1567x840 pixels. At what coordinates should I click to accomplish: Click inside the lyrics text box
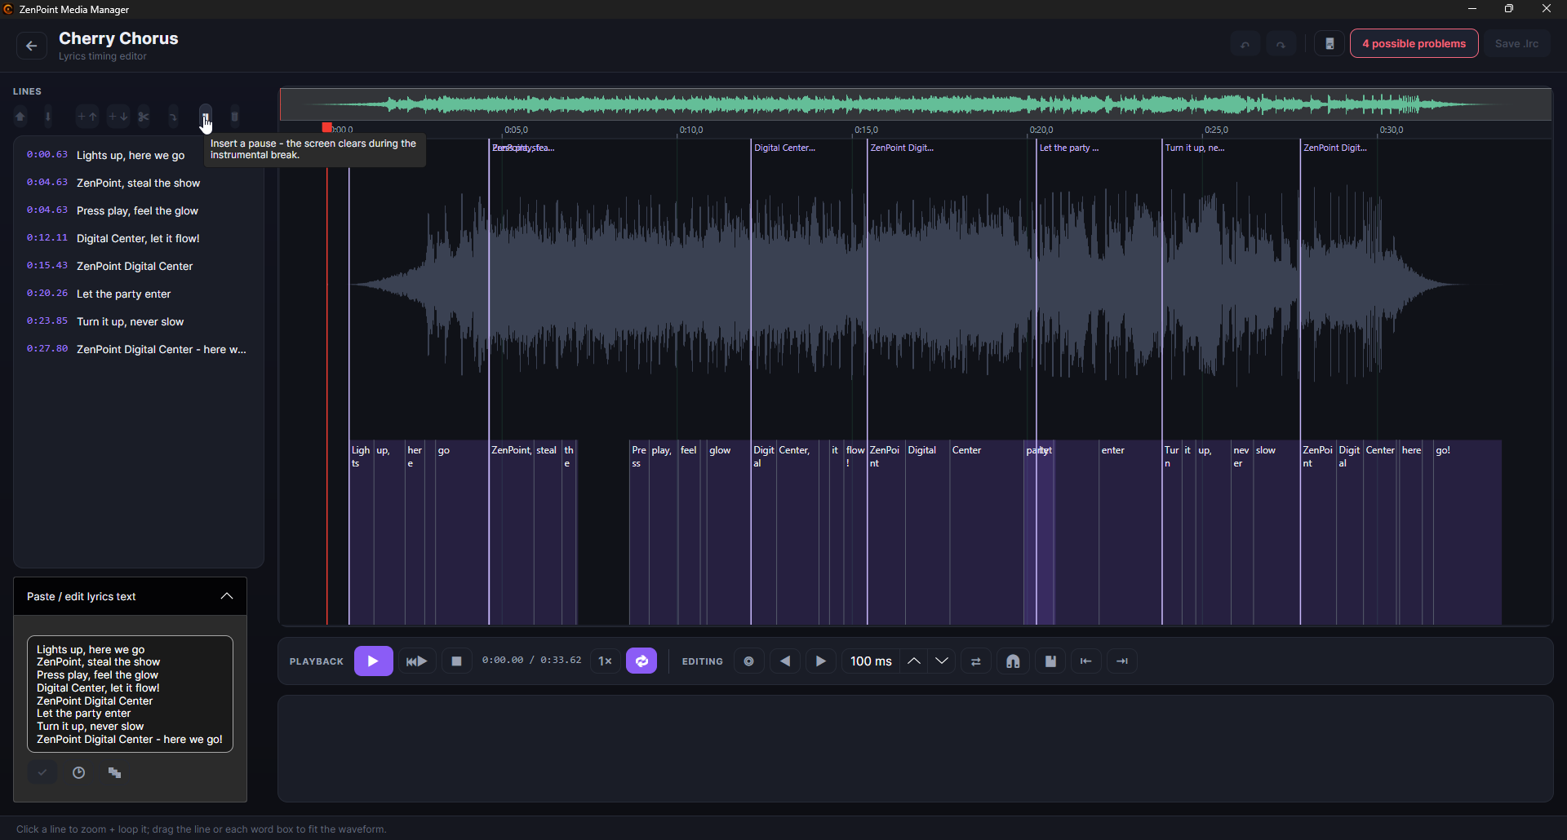click(x=131, y=694)
